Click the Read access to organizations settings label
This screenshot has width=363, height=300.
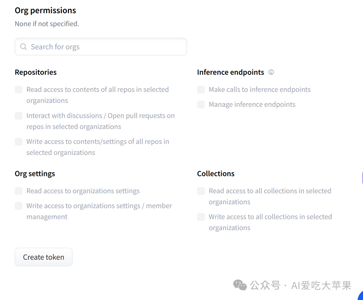(83, 191)
